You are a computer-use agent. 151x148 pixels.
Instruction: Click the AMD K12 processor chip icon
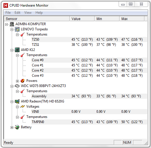pyautogui.click(x=17, y=50)
